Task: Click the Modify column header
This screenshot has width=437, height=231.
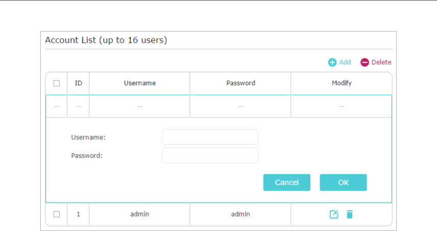Action: (342, 83)
